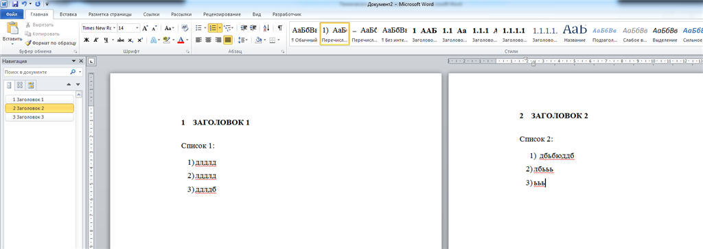
Task: Use the Format Painter (Формат по образцу)
Action: pos(51,43)
